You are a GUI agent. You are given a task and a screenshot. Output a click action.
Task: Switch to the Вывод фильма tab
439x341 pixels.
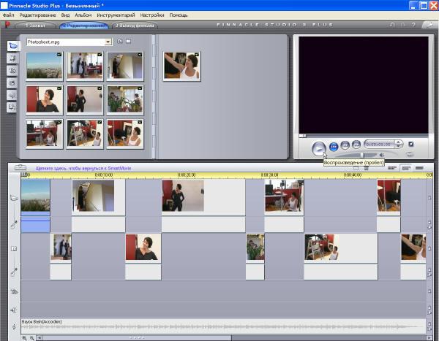click(135, 26)
